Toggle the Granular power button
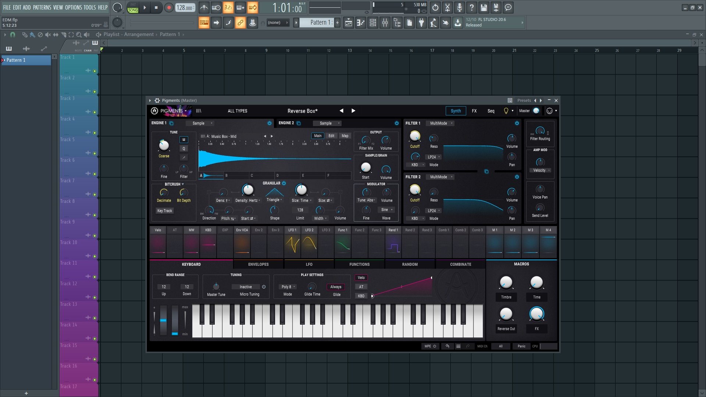The width and height of the screenshot is (706, 397). pyautogui.click(x=284, y=183)
